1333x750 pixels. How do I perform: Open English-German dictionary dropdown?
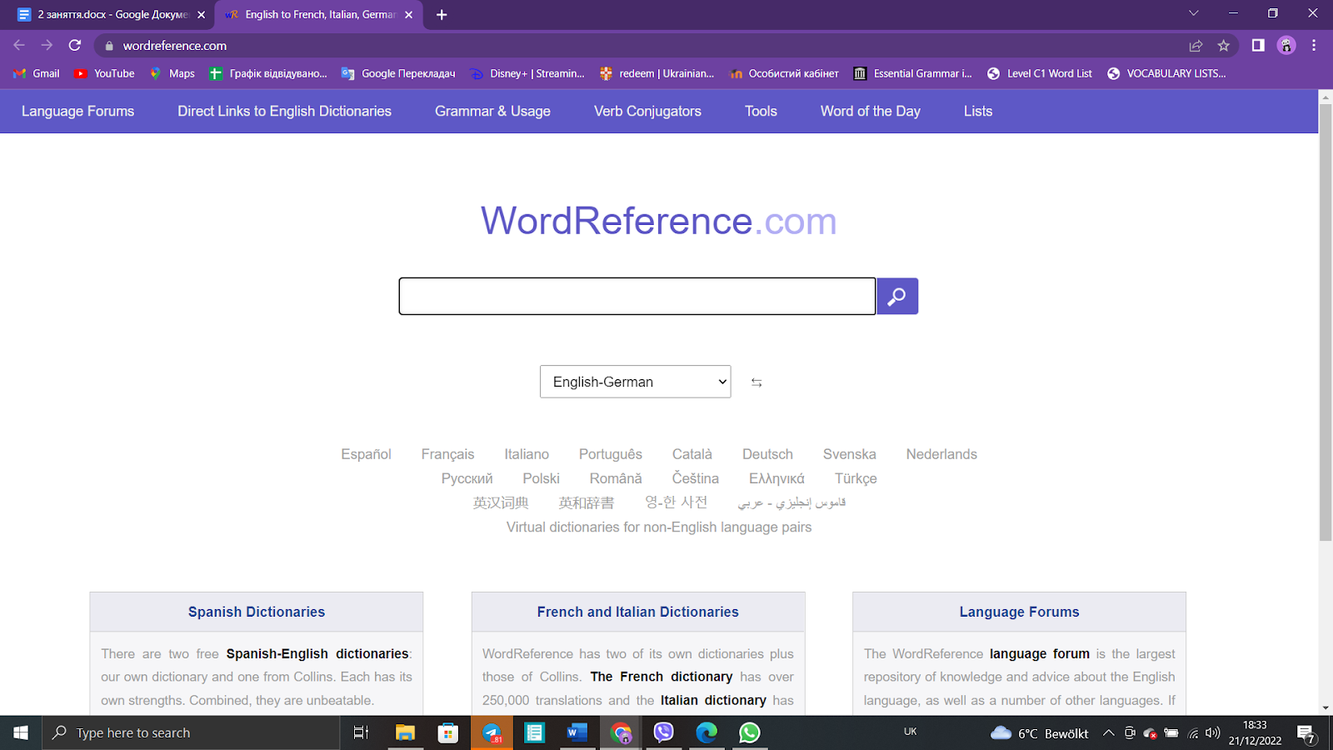[x=635, y=382]
